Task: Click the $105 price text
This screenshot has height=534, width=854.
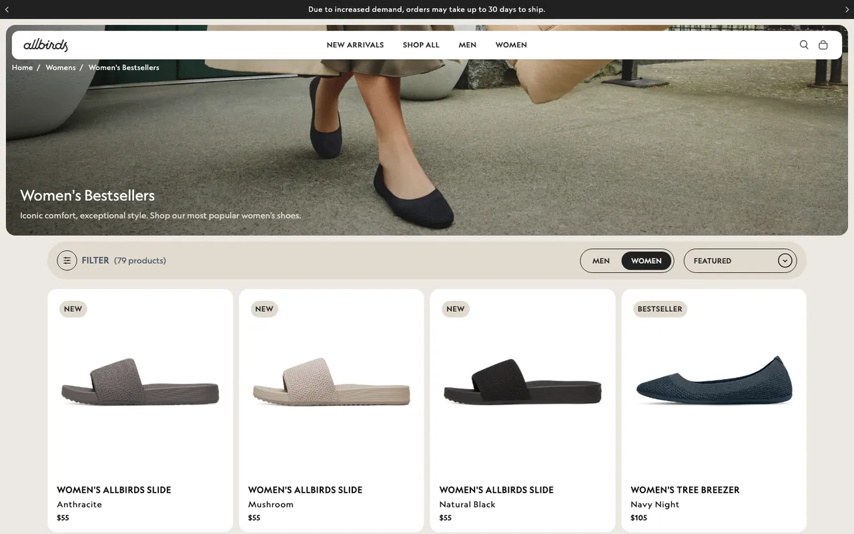Action: pyautogui.click(x=638, y=518)
